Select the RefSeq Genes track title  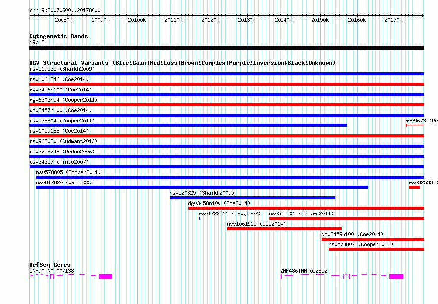(50, 264)
